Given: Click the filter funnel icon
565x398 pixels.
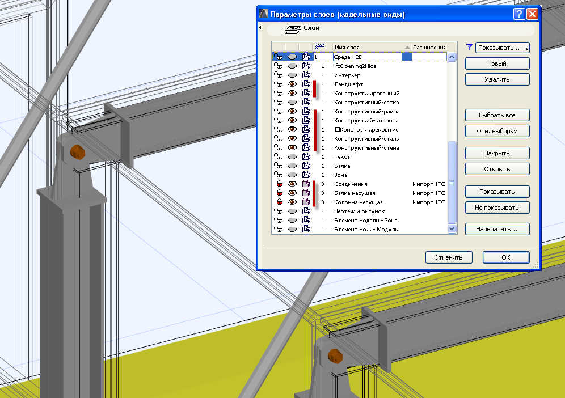Looking at the screenshot, I should (469, 47).
